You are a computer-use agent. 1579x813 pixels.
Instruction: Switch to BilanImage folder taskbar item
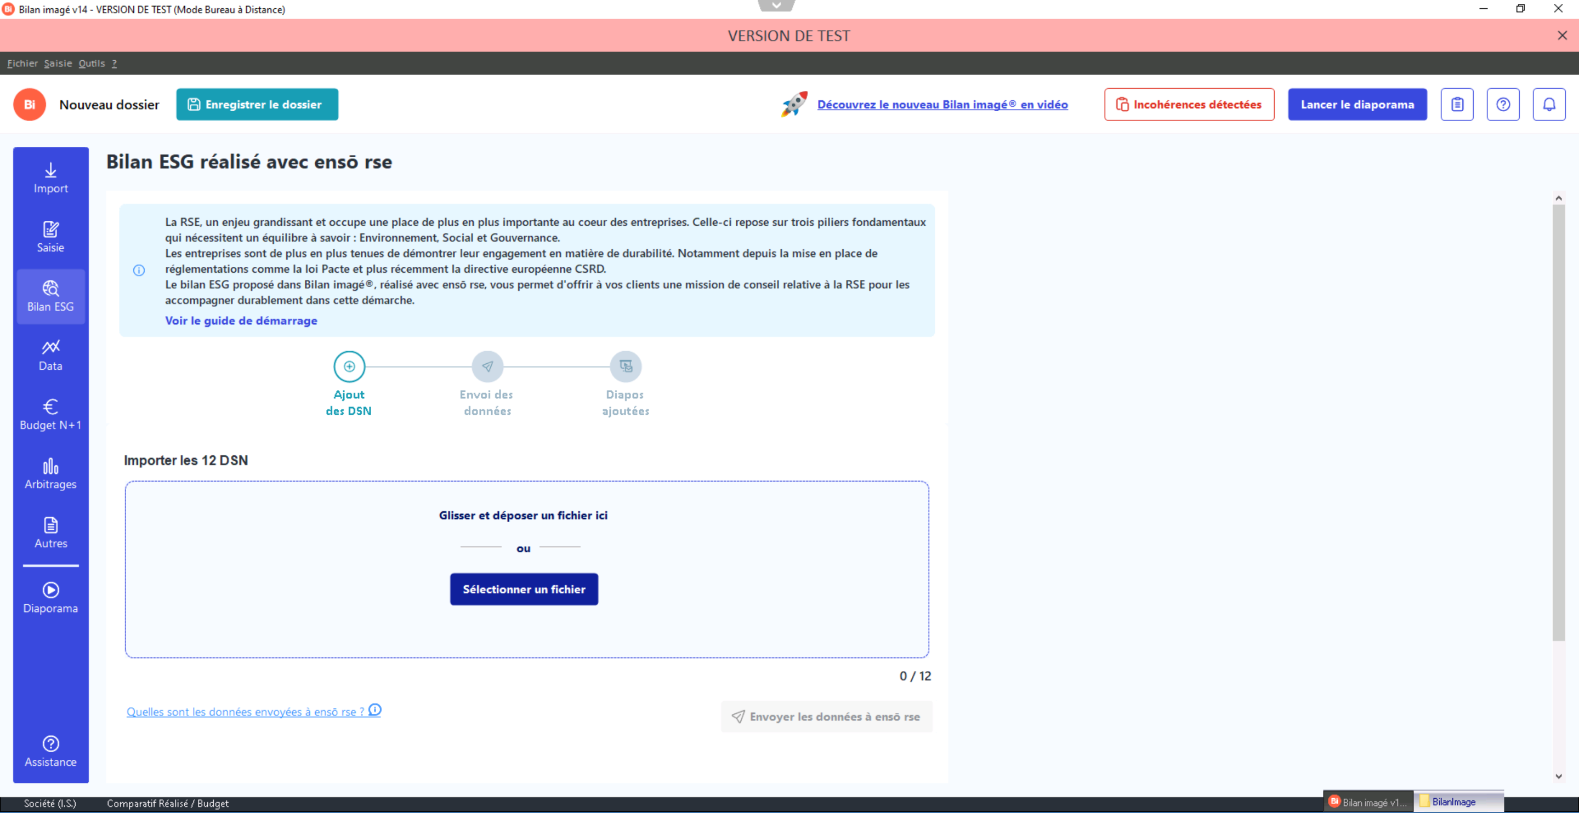[x=1459, y=802]
